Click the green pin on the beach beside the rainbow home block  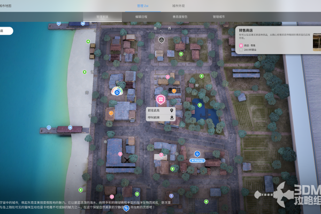click(x=85, y=72)
